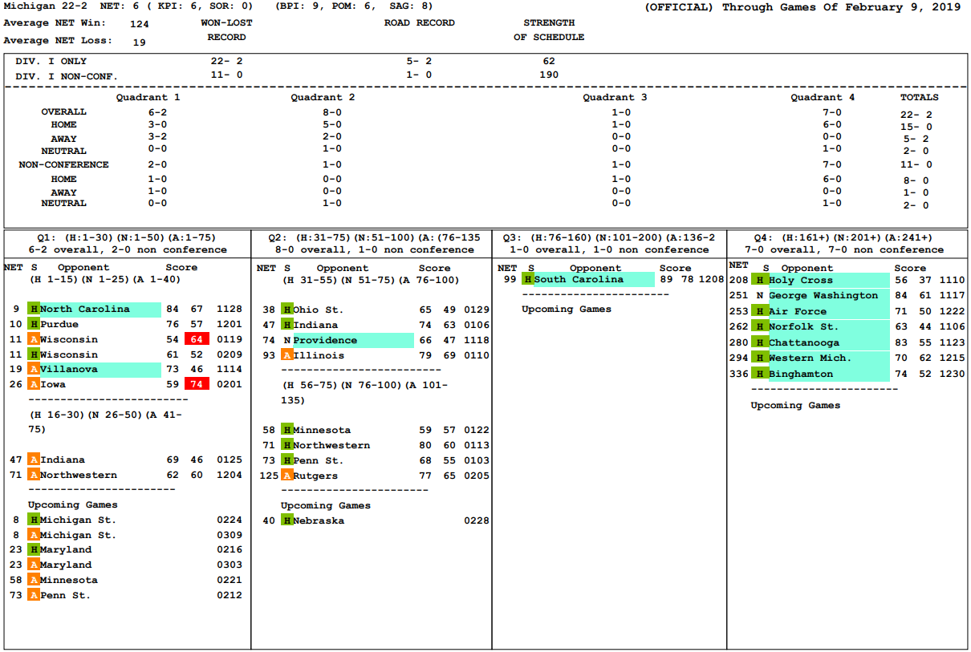Click green H badge beside North Carolina
971x652 pixels.
(x=34, y=310)
